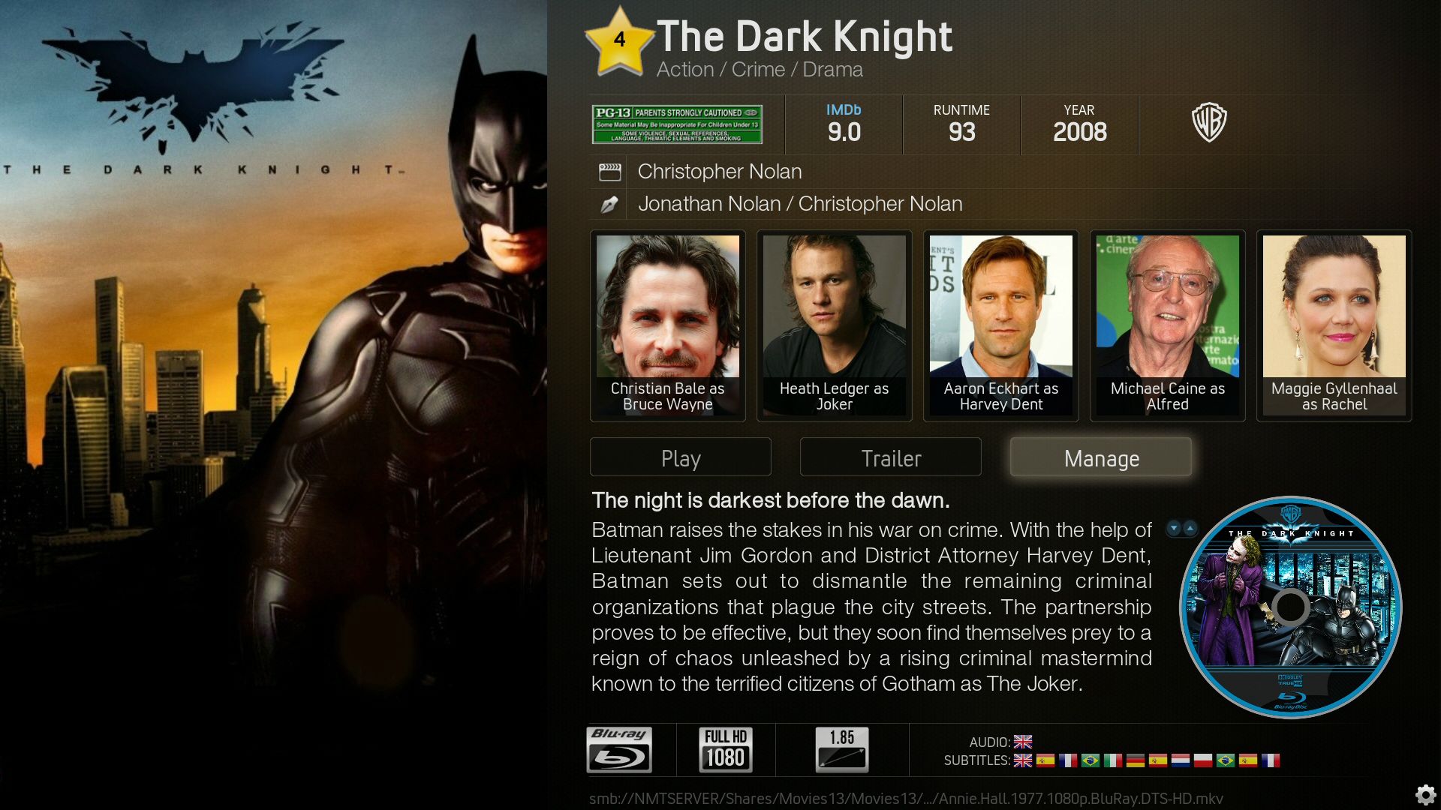Click the gold star rating icon
1441x810 pixels.
coord(619,41)
